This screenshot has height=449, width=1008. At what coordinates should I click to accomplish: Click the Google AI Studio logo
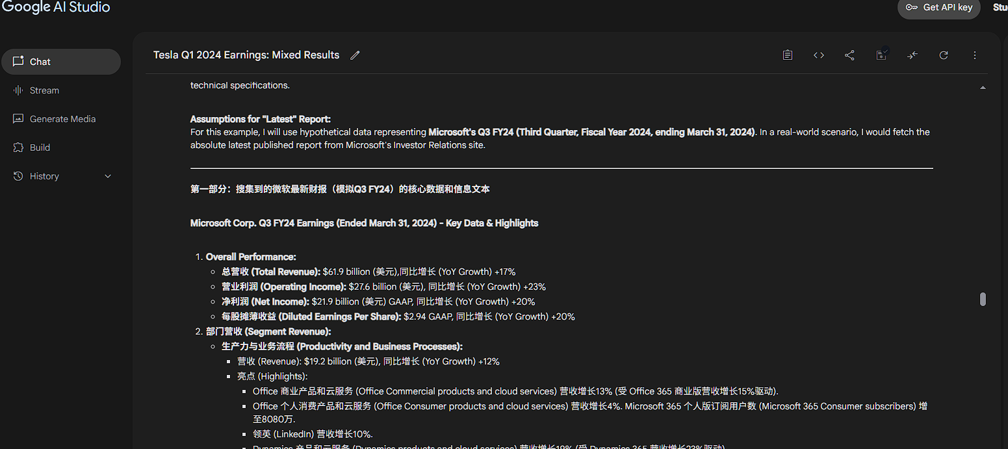coord(56,7)
